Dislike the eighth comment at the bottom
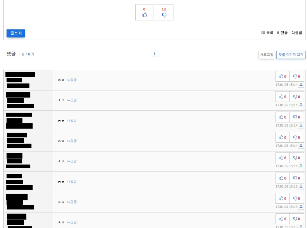 coord(297,219)
